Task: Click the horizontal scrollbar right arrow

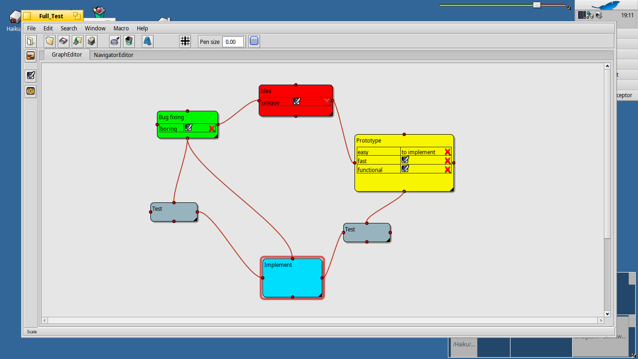Action: 601,321
